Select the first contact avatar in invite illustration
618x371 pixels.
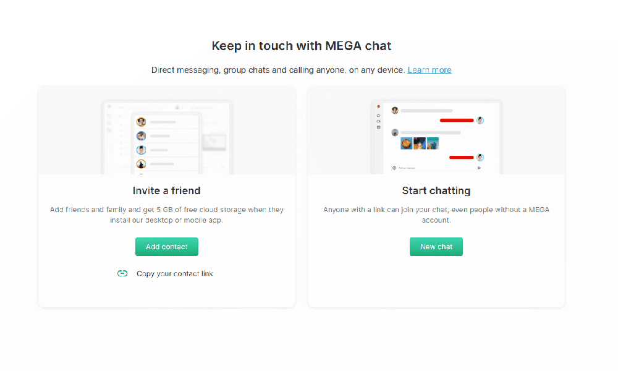coord(142,122)
